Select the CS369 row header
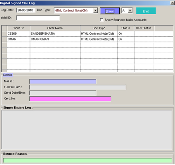175x165 pixels. [4, 34]
